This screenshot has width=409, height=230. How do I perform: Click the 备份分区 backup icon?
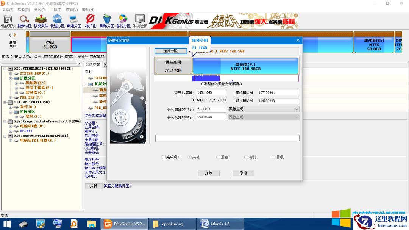123,21
